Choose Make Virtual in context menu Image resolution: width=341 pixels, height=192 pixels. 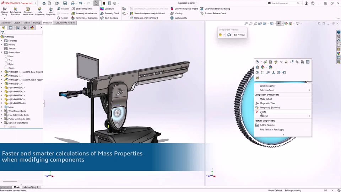[x=266, y=99]
